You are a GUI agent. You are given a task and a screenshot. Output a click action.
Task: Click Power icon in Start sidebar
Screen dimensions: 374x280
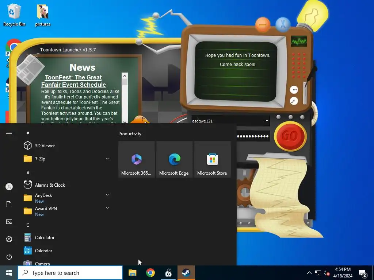(x=9, y=257)
